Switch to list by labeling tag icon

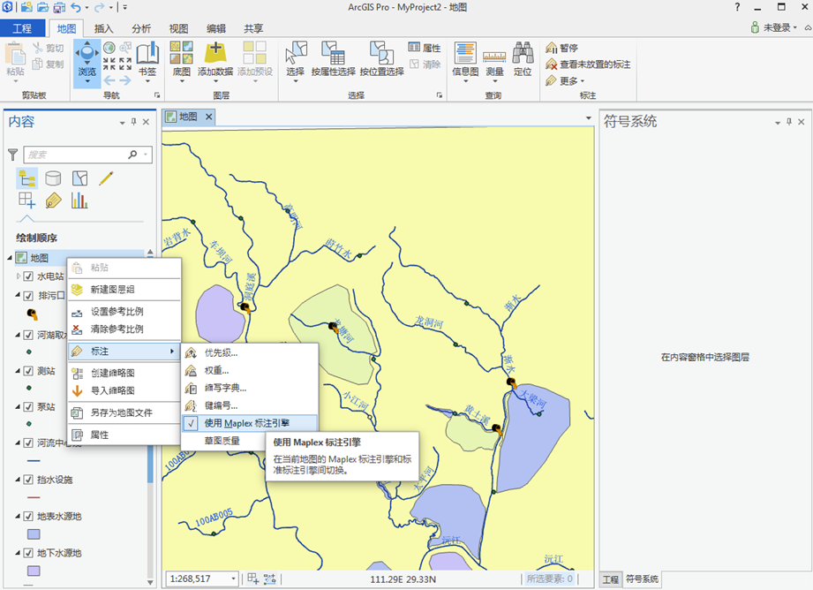click(53, 200)
